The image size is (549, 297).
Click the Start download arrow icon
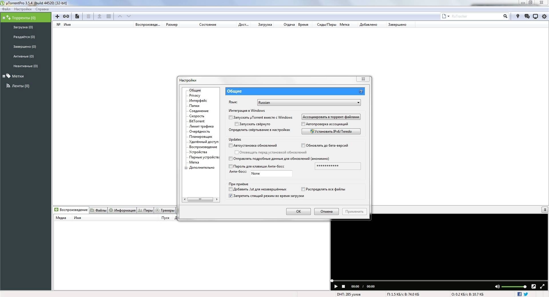pyautogui.click(x=100, y=16)
